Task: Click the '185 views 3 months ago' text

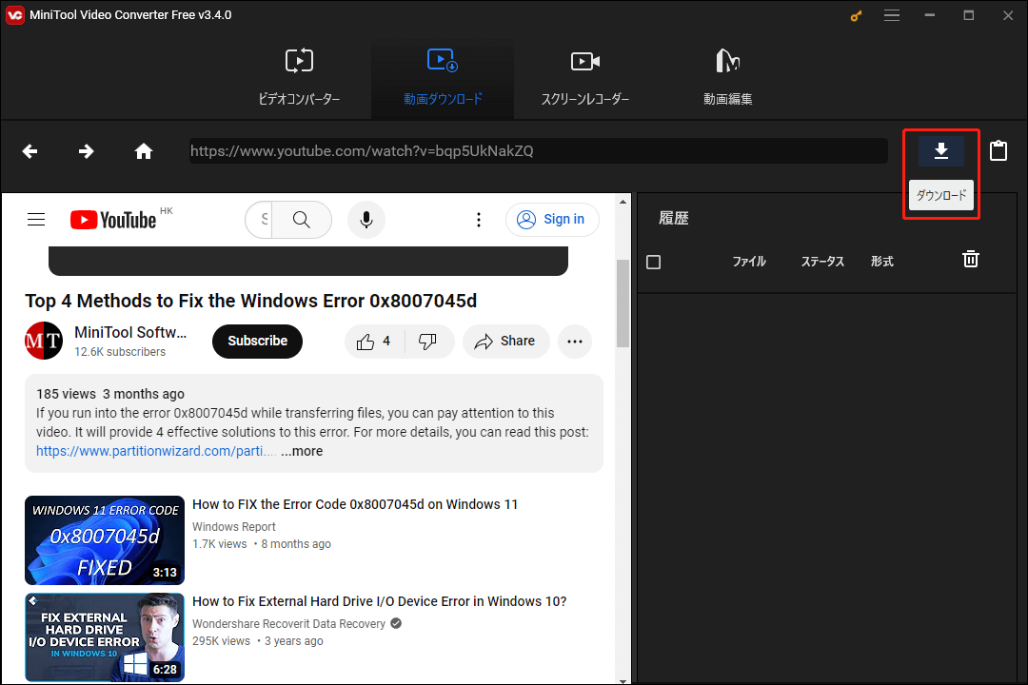Action: (x=110, y=394)
